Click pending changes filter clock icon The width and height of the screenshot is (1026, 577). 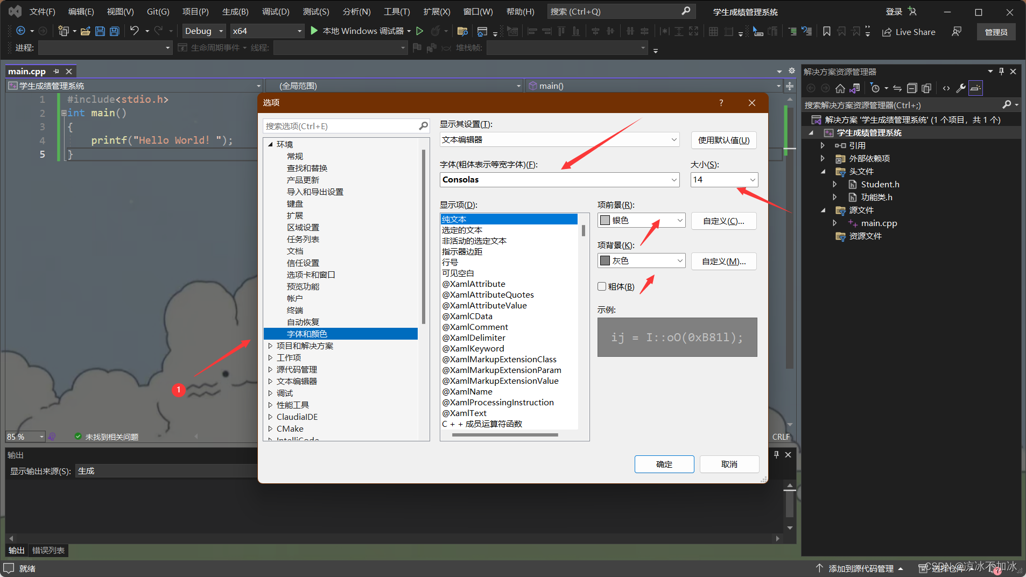[875, 88]
